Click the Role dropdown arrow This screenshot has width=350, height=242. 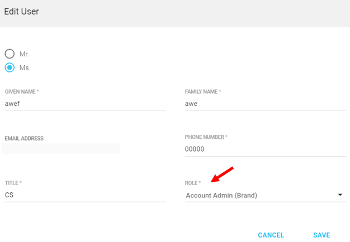pos(340,195)
